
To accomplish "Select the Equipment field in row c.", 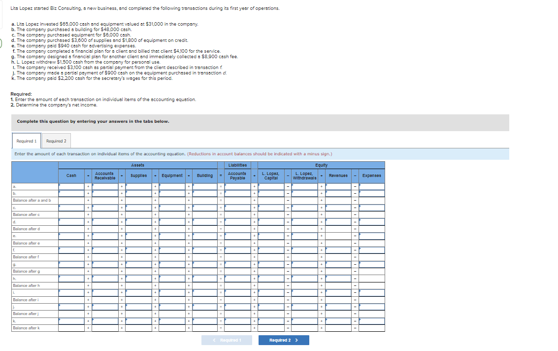I will coord(172,208).
